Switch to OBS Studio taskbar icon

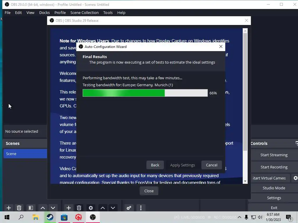click(93, 217)
